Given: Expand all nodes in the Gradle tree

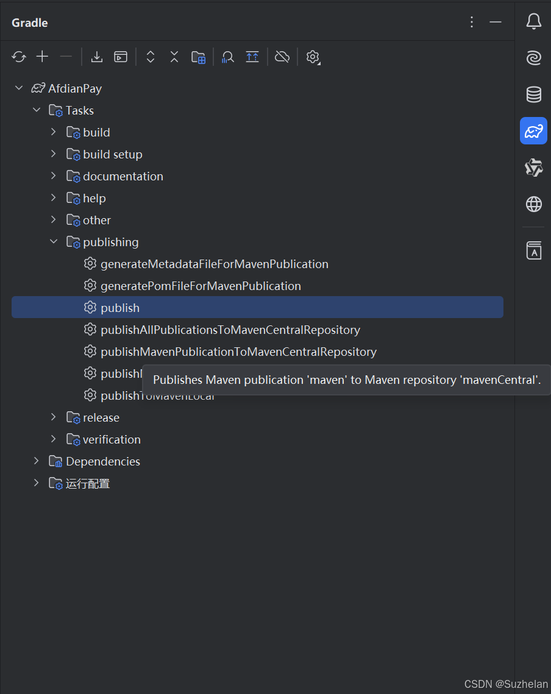Looking at the screenshot, I should click(x=150, y=57).
